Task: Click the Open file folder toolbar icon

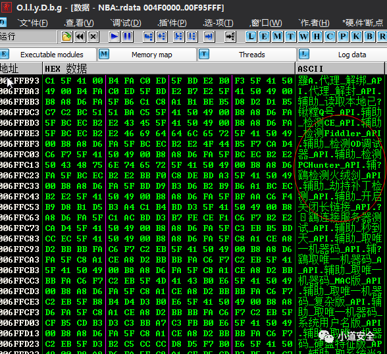Action: tap(66, 37)
